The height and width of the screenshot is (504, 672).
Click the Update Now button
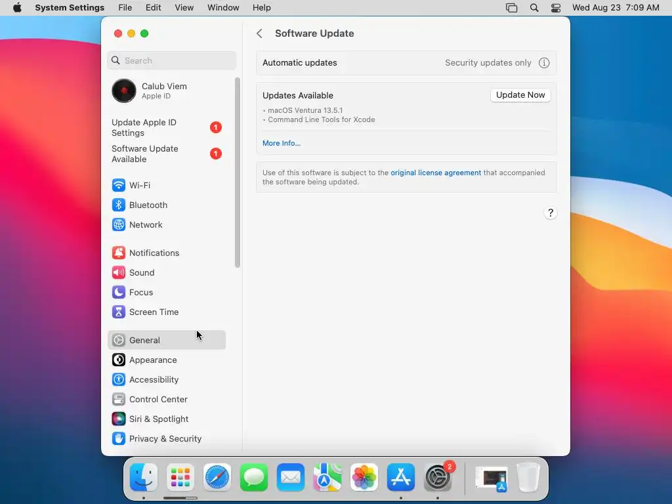(520, 95)
